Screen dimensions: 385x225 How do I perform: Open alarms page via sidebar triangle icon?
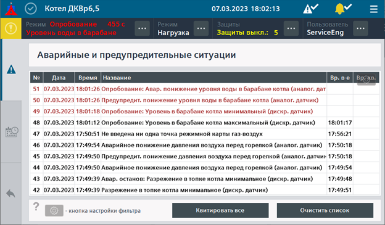click(11, 70)
